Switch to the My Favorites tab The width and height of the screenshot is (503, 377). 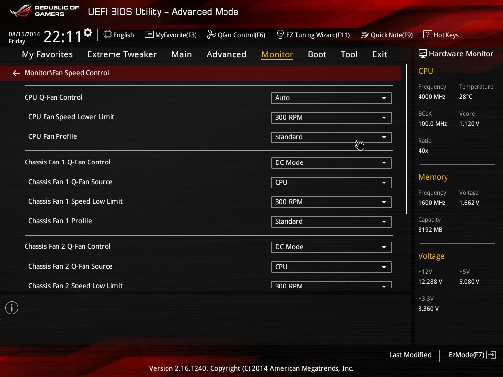click(47, 54)
